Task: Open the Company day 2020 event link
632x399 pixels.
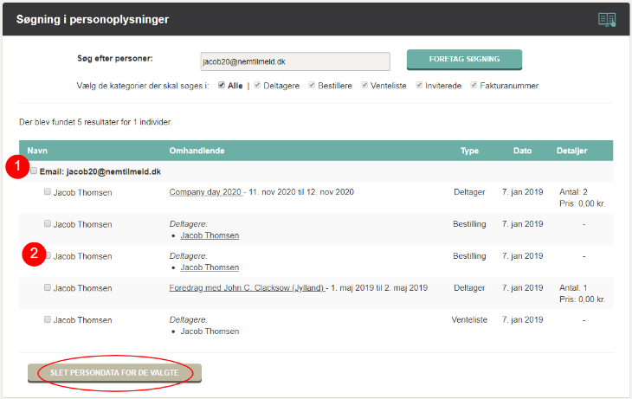Action: point(205,192)
